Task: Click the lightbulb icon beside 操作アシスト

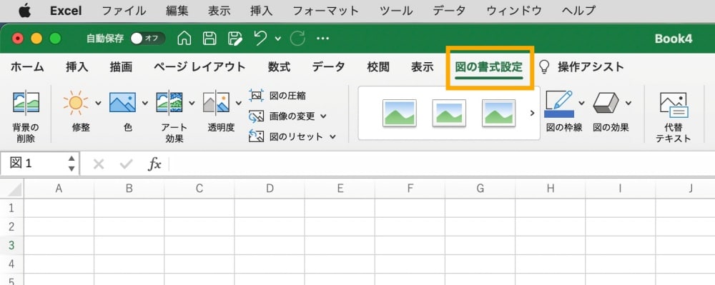Action: point(544,67)
